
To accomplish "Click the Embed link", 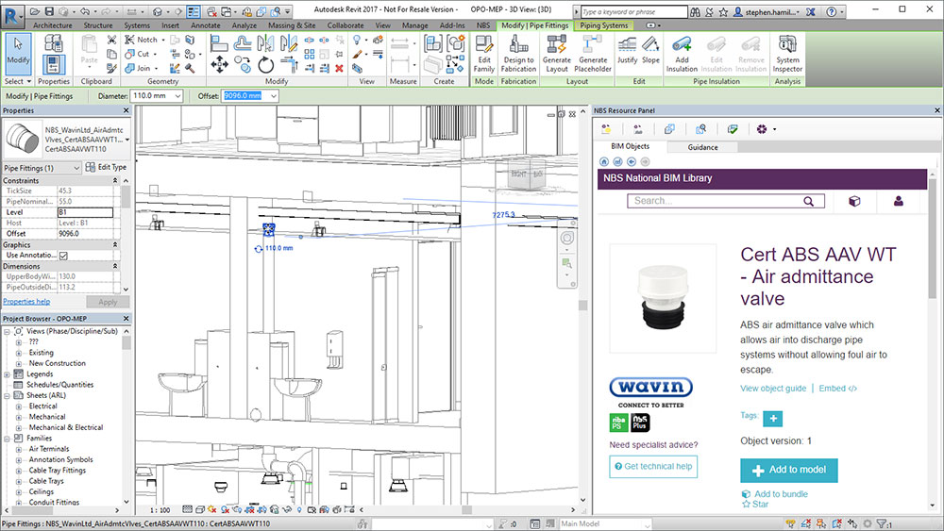I will [837, 389].
